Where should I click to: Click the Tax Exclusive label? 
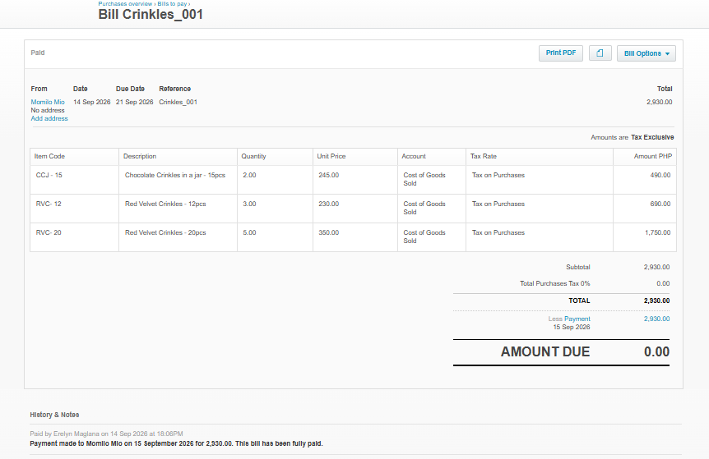coord(652,137)
